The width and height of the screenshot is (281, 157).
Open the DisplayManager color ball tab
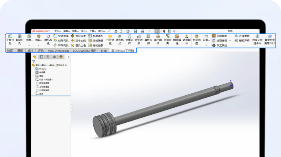[61, 57]
